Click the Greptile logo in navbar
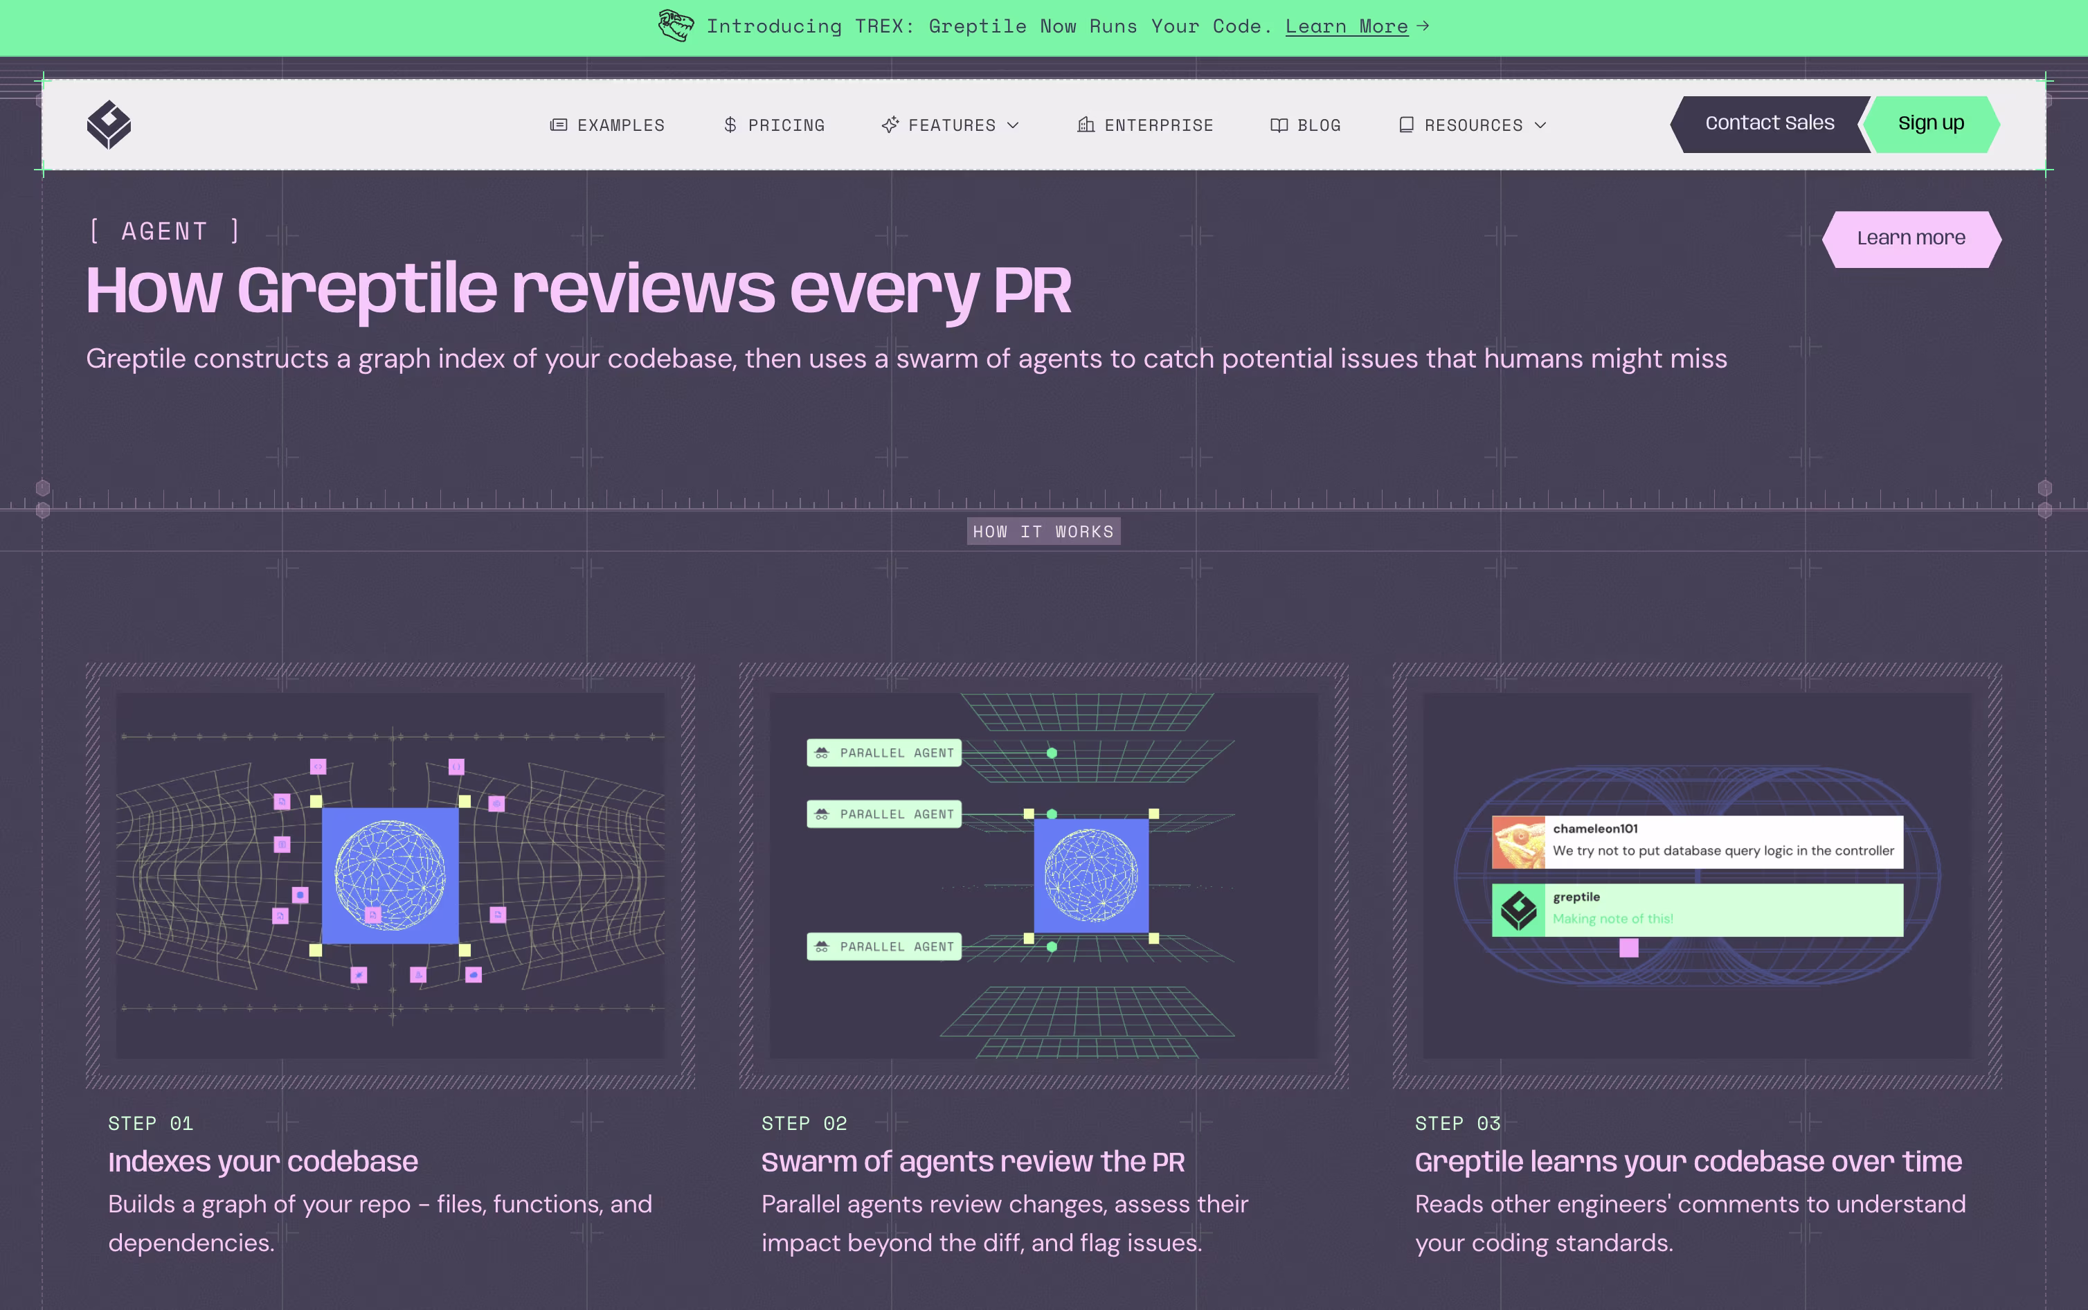Viewport: 2088px width, 1310px height. (x=109, y=125)
